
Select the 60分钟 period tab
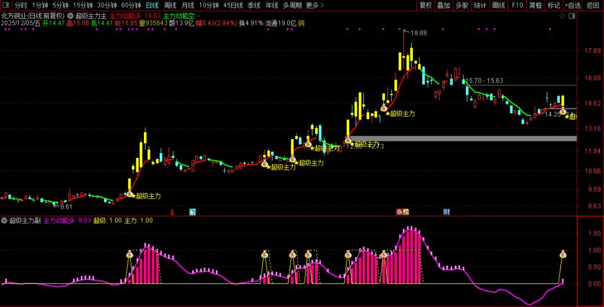point(131,5)
